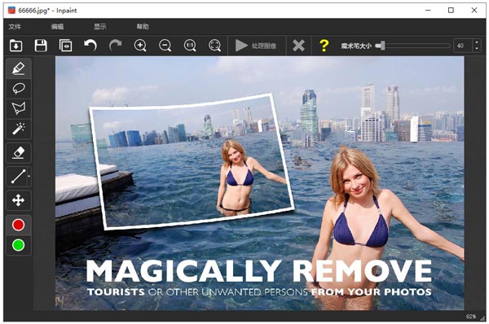Open the 文件 menu

tap(15, 27)
